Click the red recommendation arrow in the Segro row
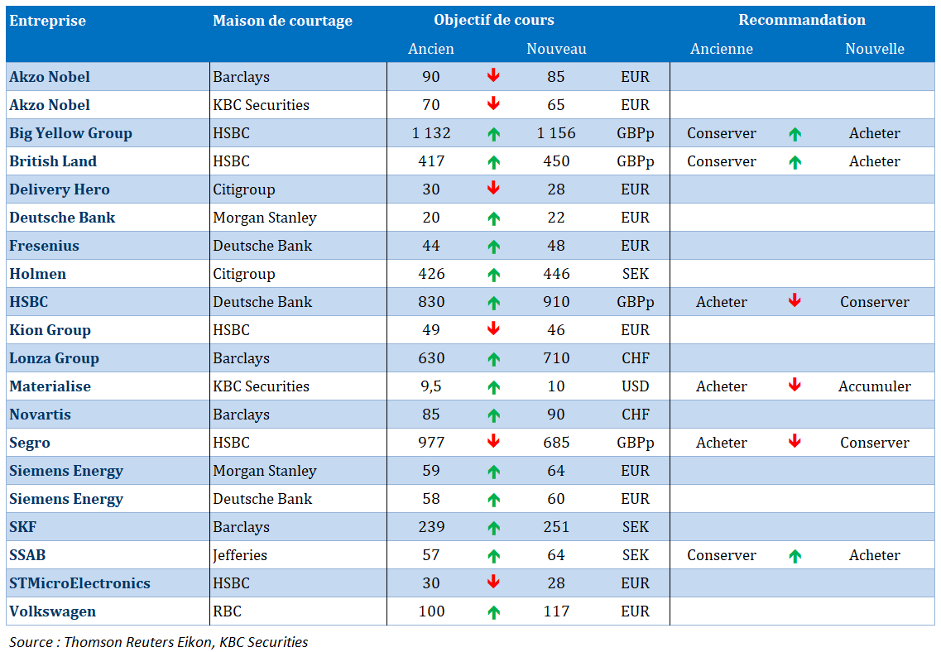Image resolution: width=941 pixels, height=652 pixels. click(795, 441)
